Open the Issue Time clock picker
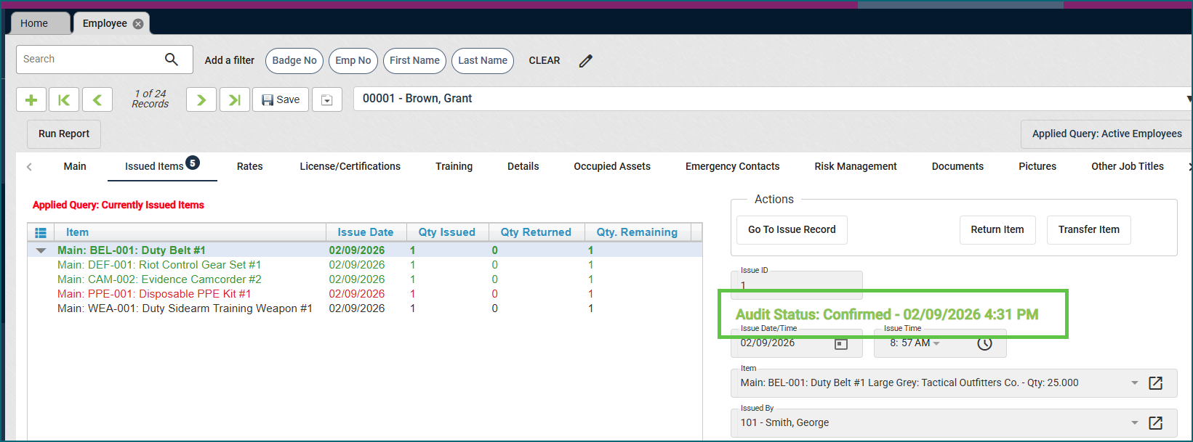The image size is (1193, 442). pos(984,343)
